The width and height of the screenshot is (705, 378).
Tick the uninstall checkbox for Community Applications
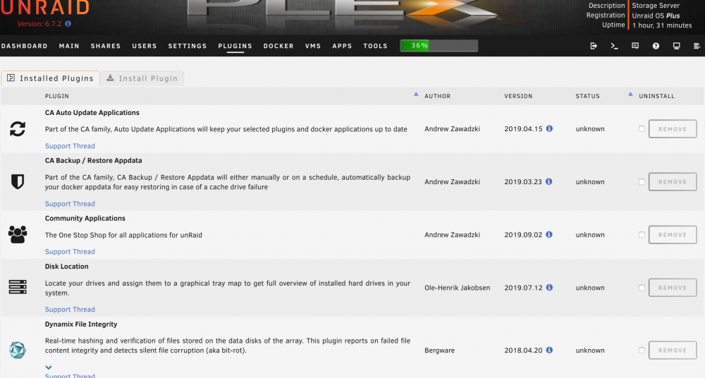tap(642, 234)
